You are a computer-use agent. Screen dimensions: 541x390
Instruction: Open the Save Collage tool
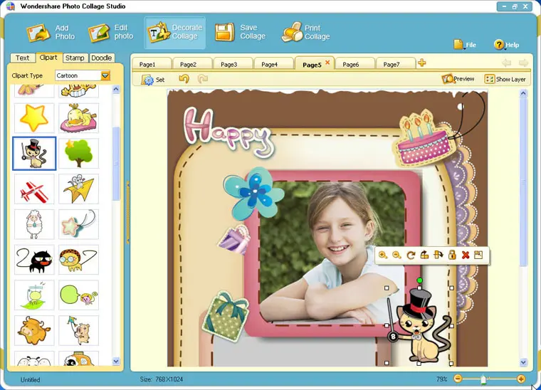pos(241,32)
